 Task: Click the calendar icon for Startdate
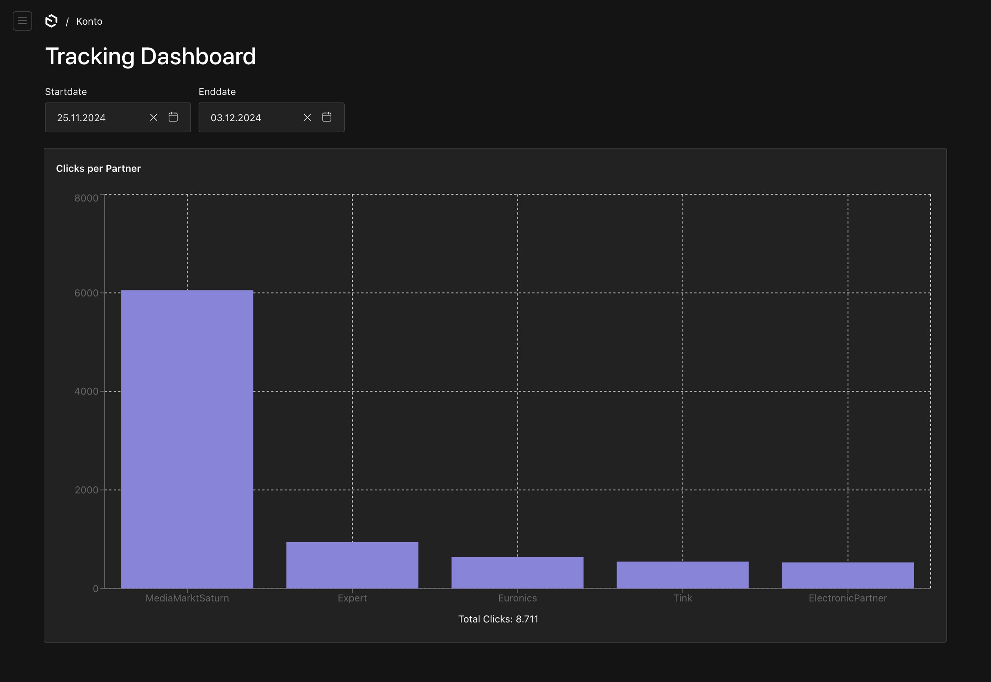click(174, 117)
